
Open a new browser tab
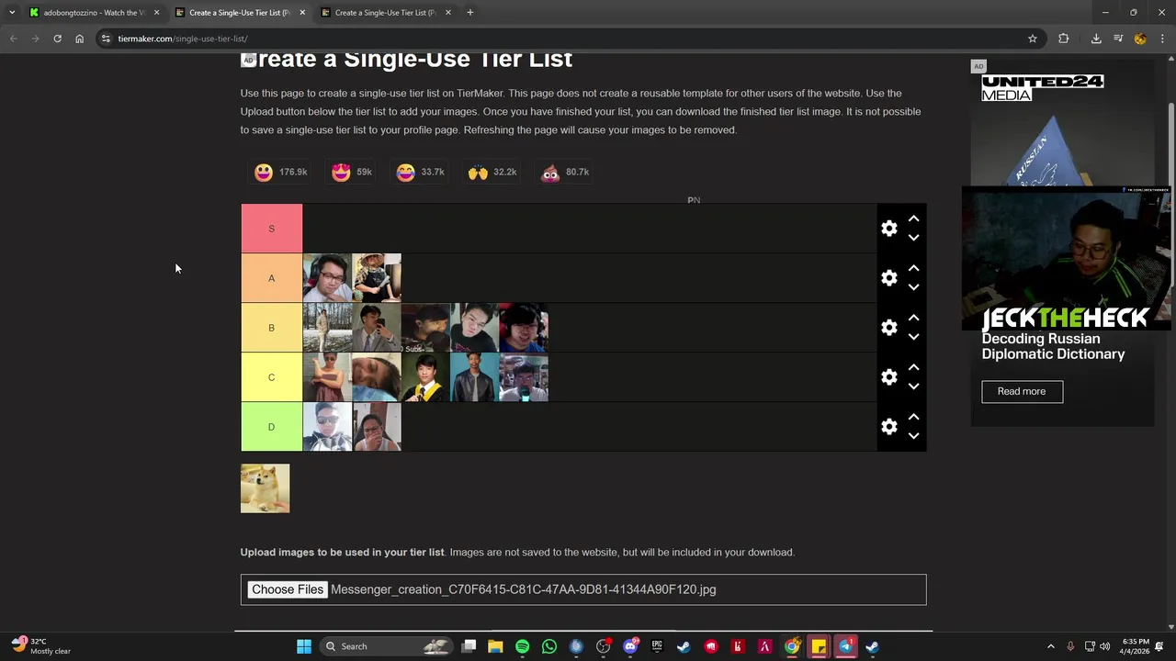tap(469, 13)
